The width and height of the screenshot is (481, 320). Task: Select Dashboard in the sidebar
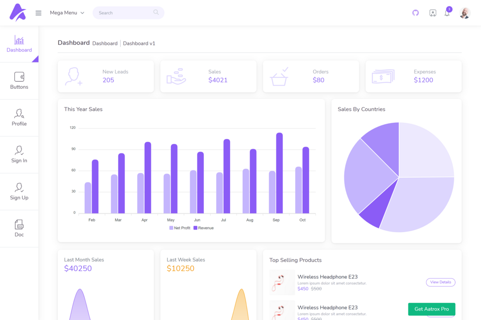[x=19, y=44]
